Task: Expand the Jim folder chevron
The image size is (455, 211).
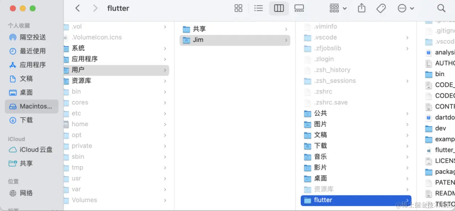Action: point(286,40)
